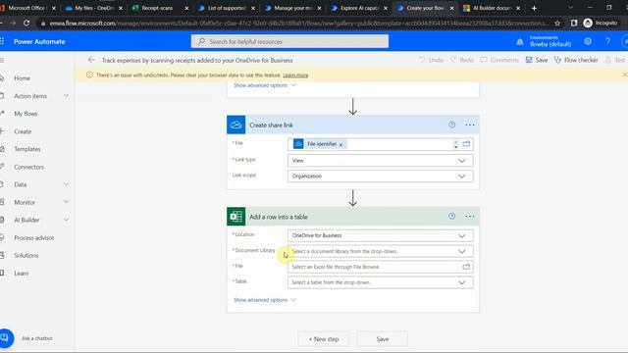Open the Incognito profile button

[600, 24]
